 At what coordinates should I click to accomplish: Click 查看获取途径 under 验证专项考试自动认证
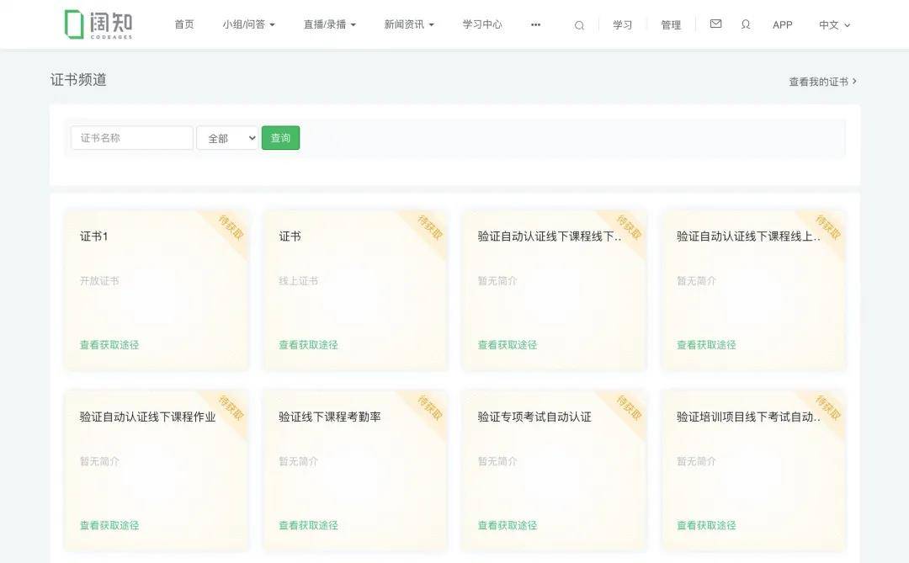coord(506,524)
